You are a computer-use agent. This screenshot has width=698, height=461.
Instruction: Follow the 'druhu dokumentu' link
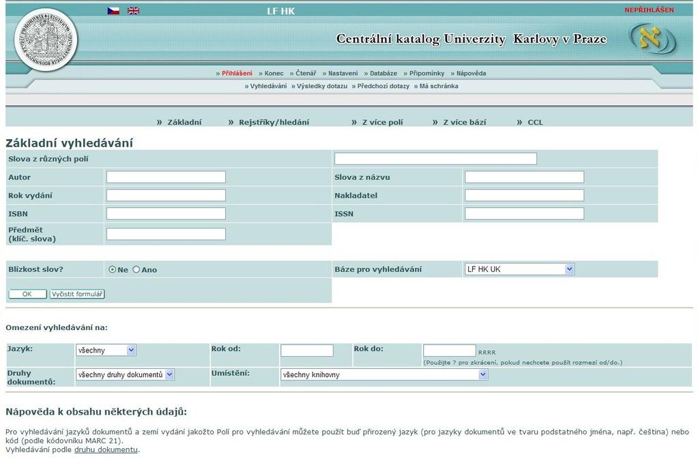pos(106,450)
